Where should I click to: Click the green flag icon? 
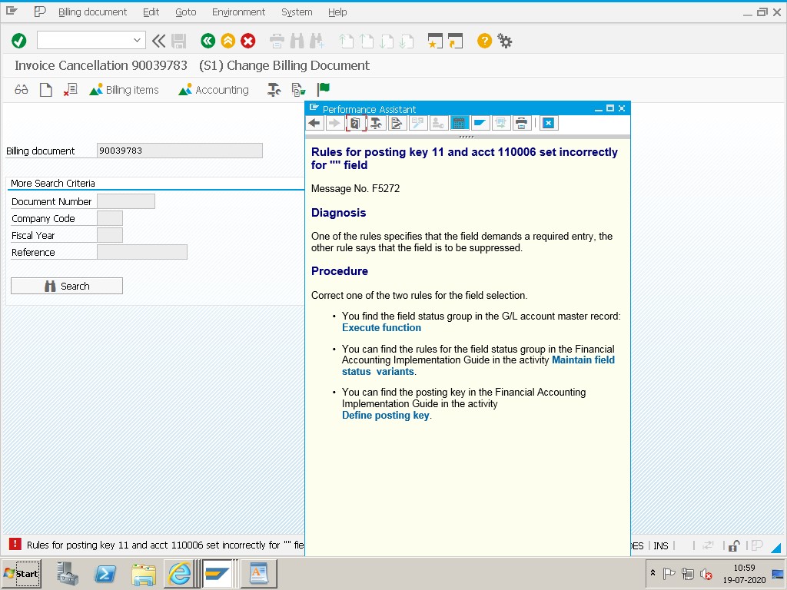coord(324,90)
